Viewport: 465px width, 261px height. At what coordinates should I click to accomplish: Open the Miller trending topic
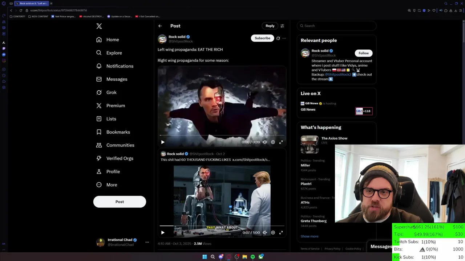[x=305, y=165]
